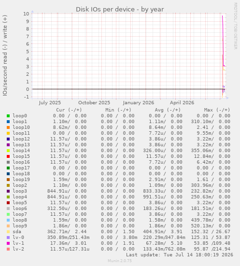Click the 'loop5' legend label
The width and height of the screenshot is (240, 266).
(20, 203)
